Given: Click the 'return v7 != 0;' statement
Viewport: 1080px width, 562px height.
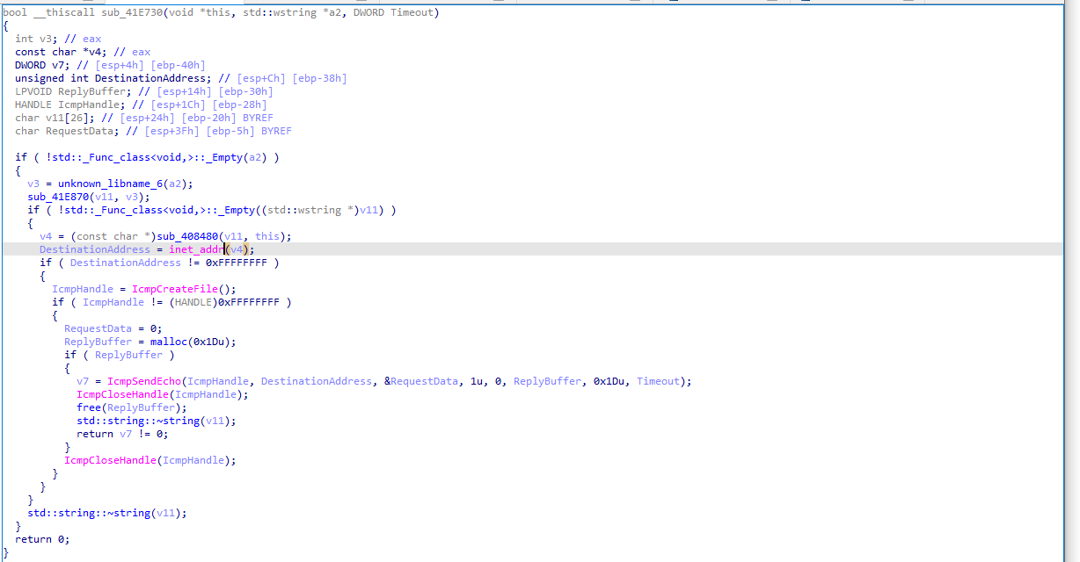Looking at the screenshot, I should (122, 434).
